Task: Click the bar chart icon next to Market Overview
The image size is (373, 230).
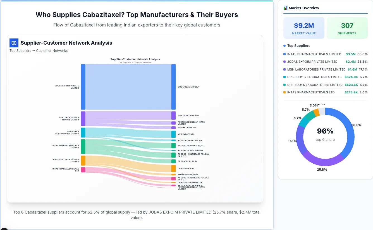Action: [286, 8]
